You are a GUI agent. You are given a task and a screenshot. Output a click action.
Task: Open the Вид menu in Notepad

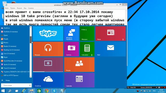[x=25, y=8]
